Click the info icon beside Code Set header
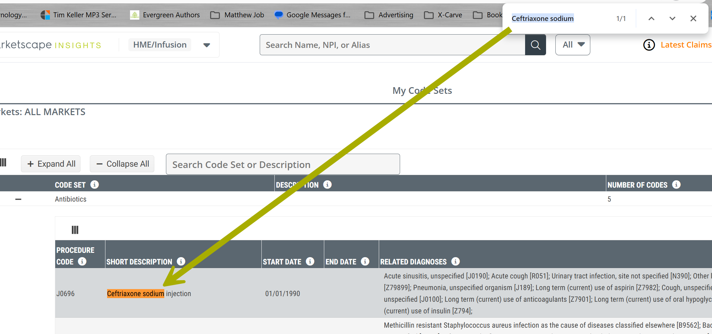 (94, 185)
